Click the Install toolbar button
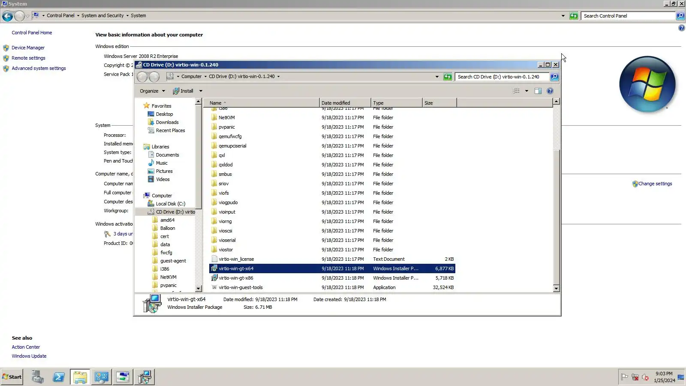 pos(183,91)
